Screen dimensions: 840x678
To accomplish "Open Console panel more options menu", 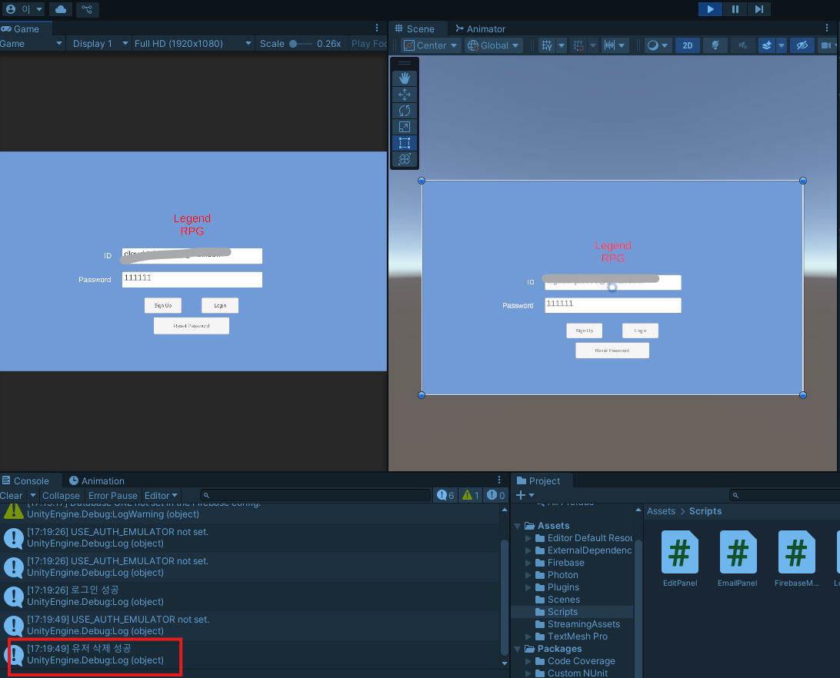I will [x=498, y=480].
